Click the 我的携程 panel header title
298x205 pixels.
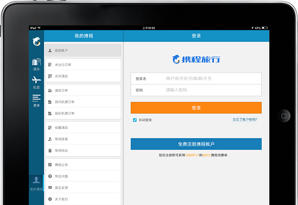tap(84, 36)
